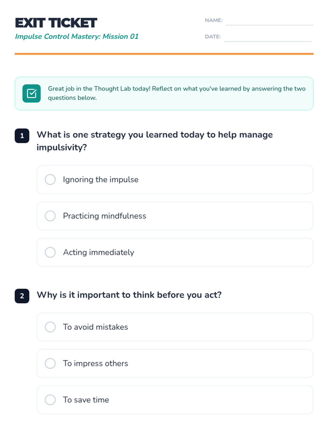Screen dimensions: 328x437
Task: Click the question 1 number badge
Action: point(22,136)
